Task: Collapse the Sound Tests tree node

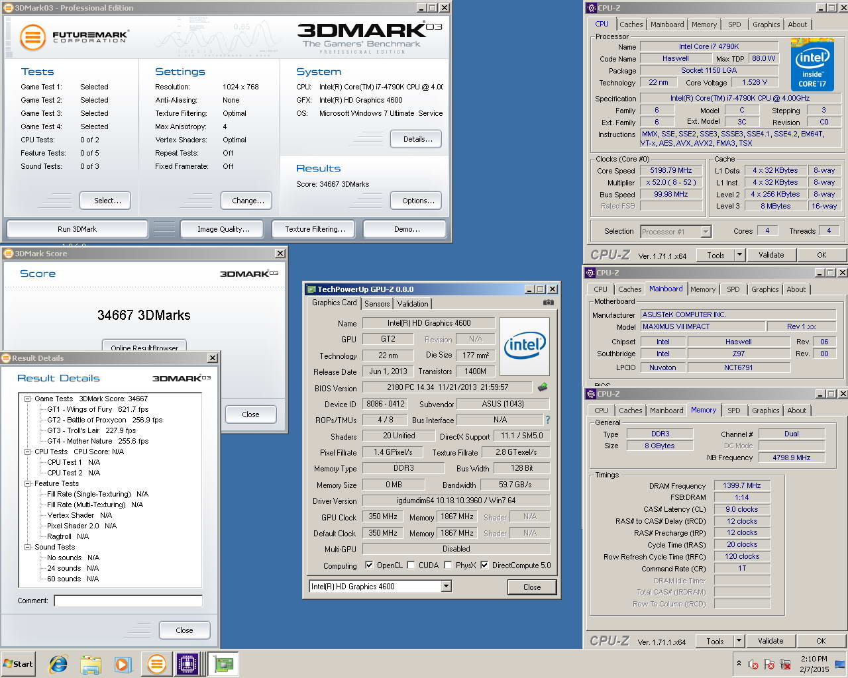Action: click(27, 547)
